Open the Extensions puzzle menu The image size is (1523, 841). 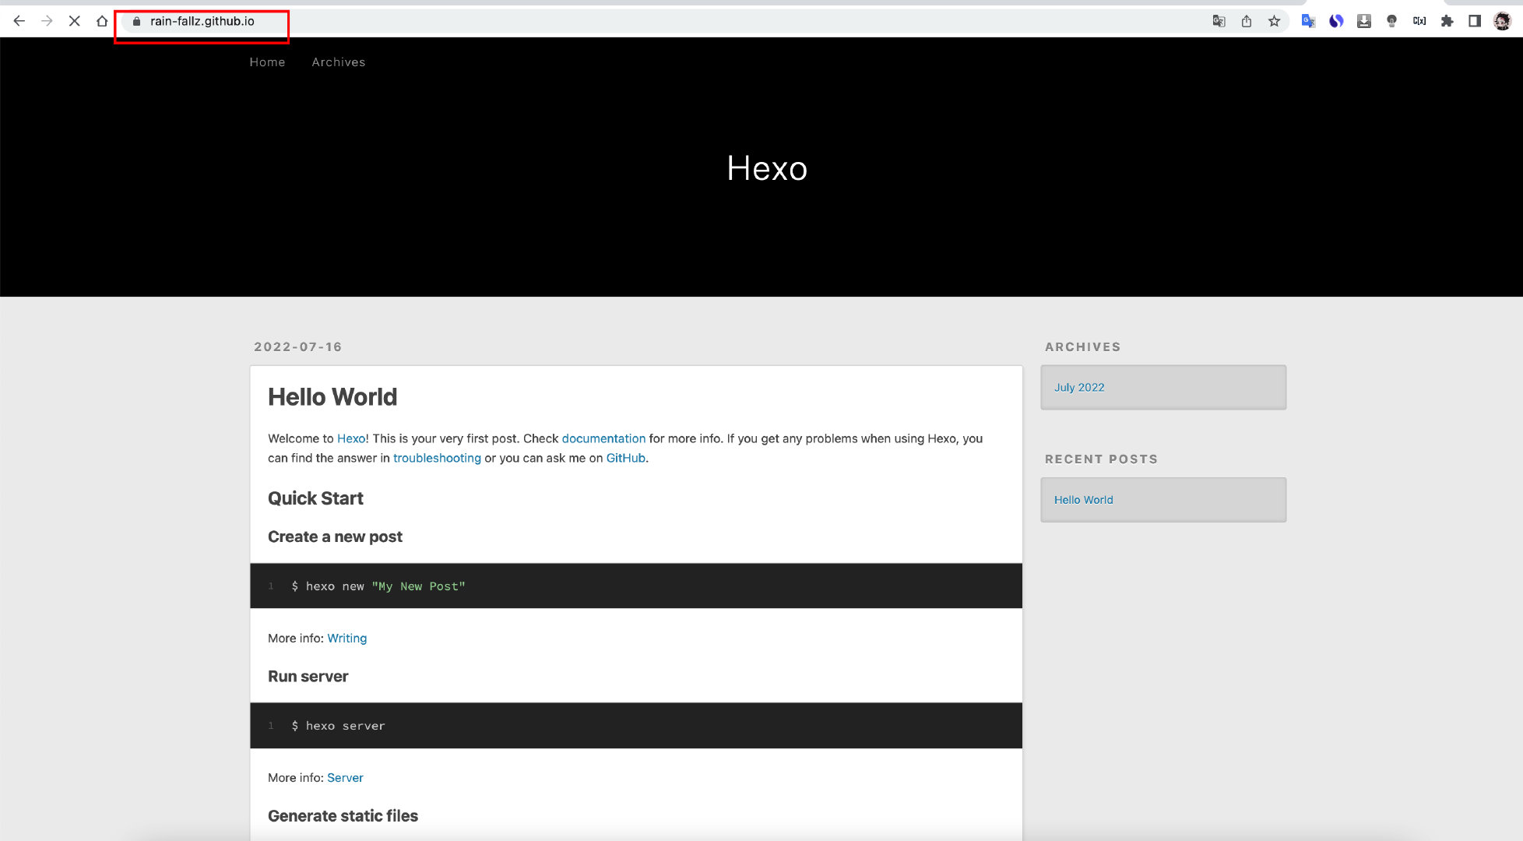[x=1447, y=21]
